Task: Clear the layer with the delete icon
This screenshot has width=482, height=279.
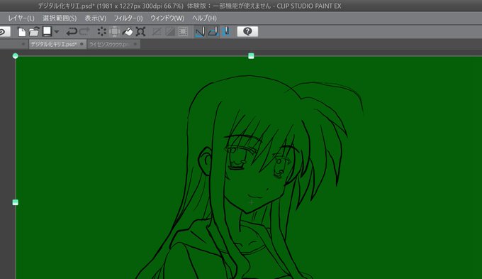Action: tap(102, 31)
